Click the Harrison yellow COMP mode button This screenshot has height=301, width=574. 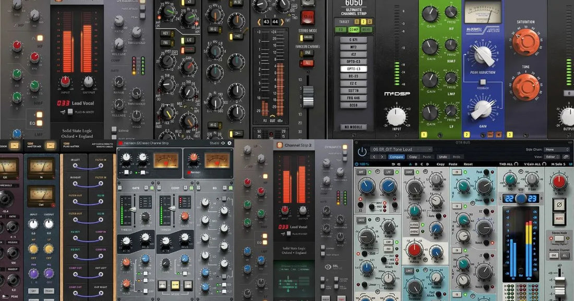175,284
